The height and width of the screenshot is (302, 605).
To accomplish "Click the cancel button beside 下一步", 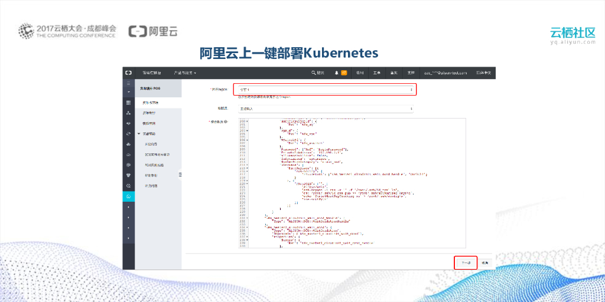I will (x=486, y=262).
